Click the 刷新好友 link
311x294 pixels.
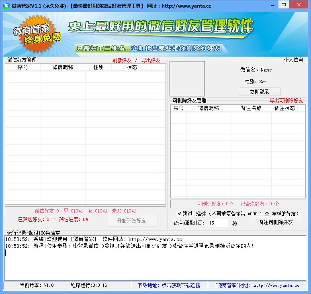click(x=122, y=60)
